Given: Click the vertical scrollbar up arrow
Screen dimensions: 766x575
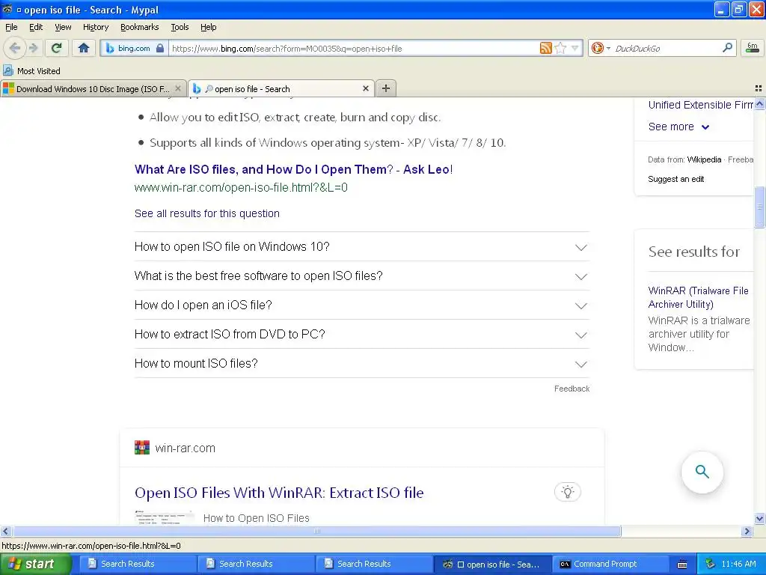Looking at the screenshot, I should point(759,103).
